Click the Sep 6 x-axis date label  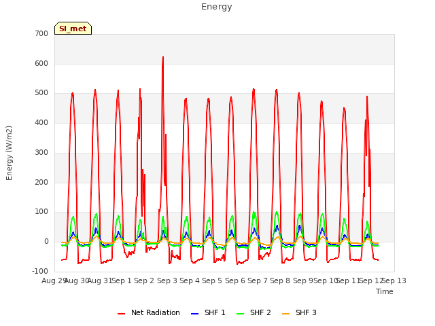pos(235,280)
